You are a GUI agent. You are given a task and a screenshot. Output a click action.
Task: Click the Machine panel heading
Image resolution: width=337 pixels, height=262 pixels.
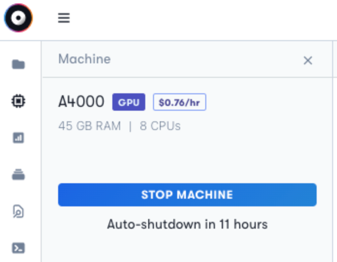point(84,59)
